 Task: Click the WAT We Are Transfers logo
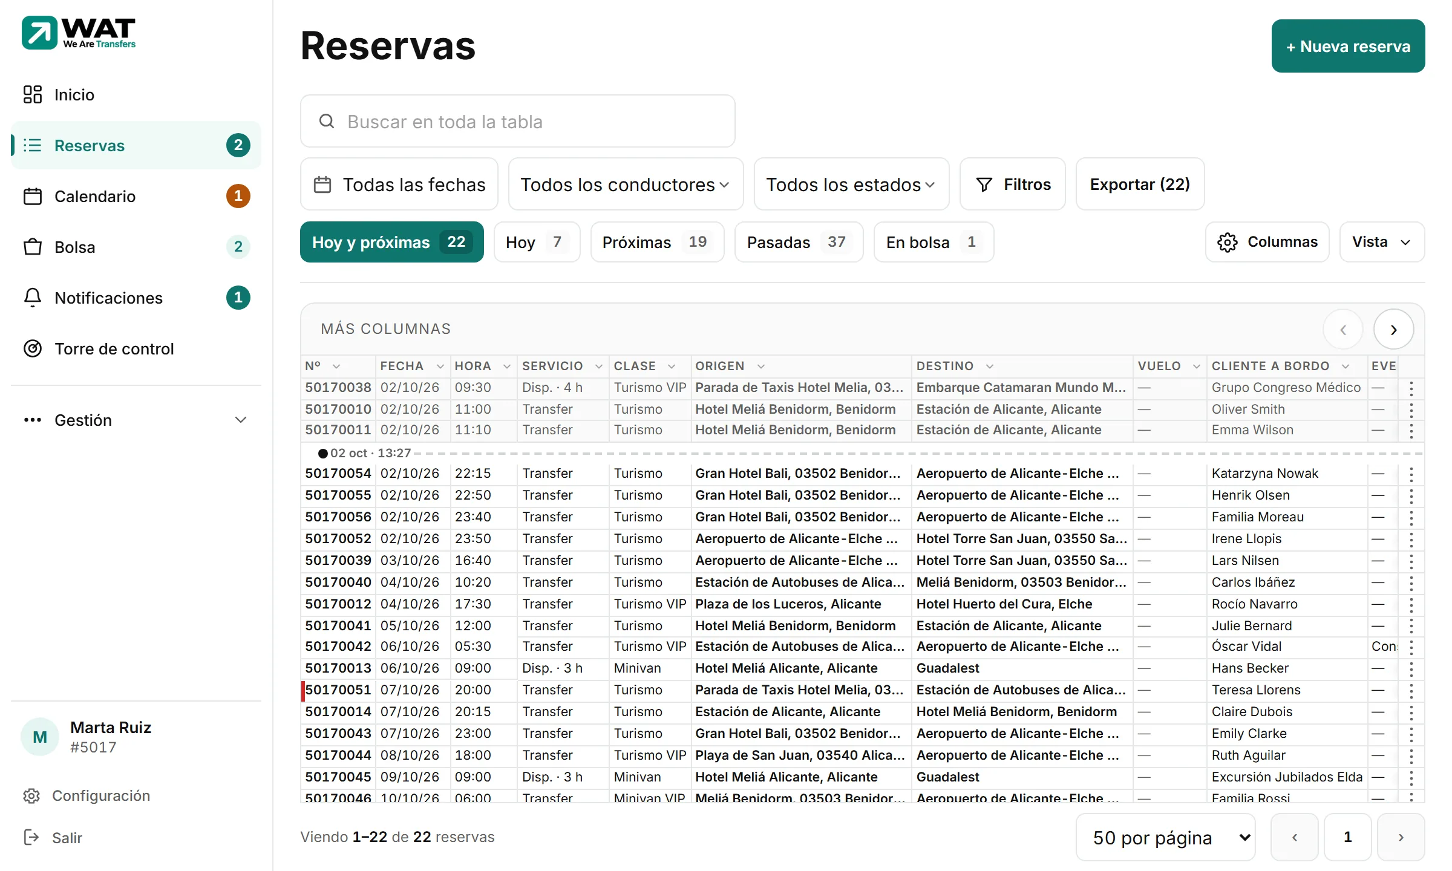[x=79, y=33]
